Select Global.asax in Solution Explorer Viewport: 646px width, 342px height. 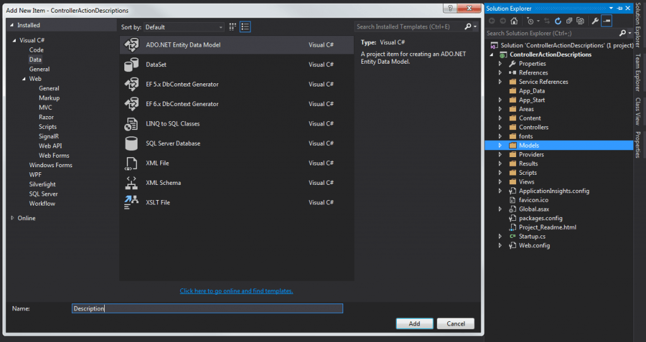(x=534, y=209)
